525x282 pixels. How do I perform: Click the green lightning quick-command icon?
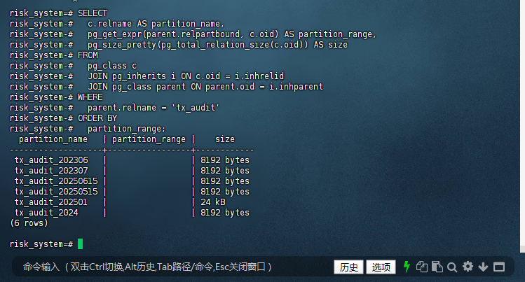(x=407, y=267)
